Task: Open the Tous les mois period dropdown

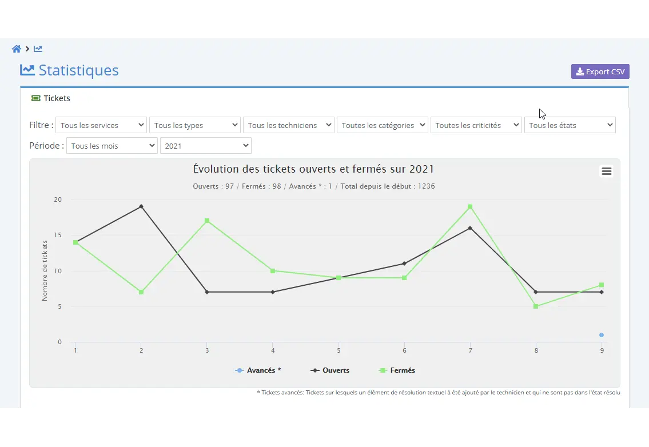Action: (x=112, y=146)
